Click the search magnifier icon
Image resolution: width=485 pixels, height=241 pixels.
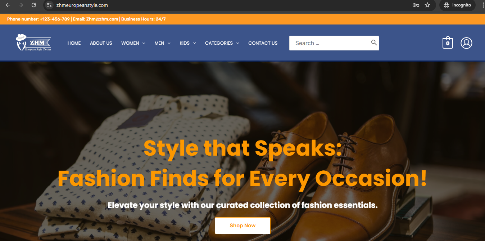374,43
